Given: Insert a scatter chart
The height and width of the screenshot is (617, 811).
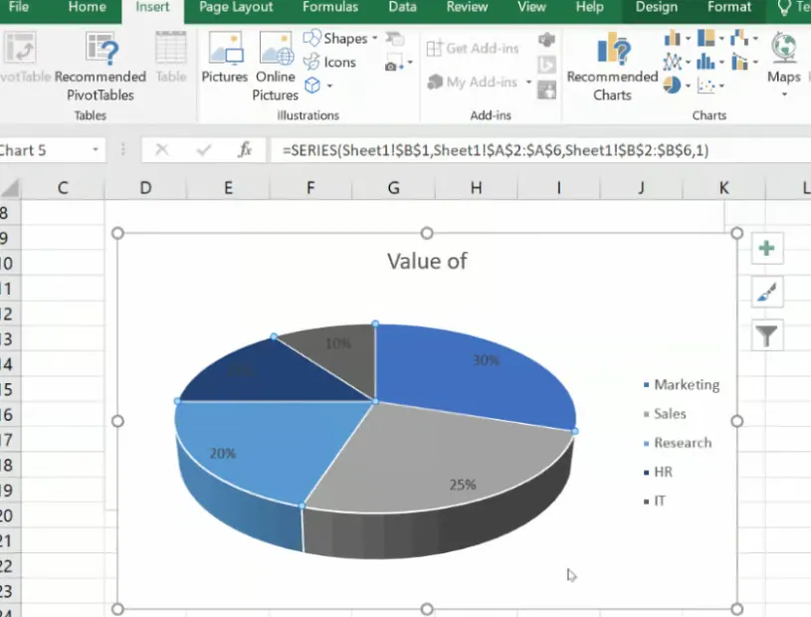Looking at the screenshot, I should [707, 86].
